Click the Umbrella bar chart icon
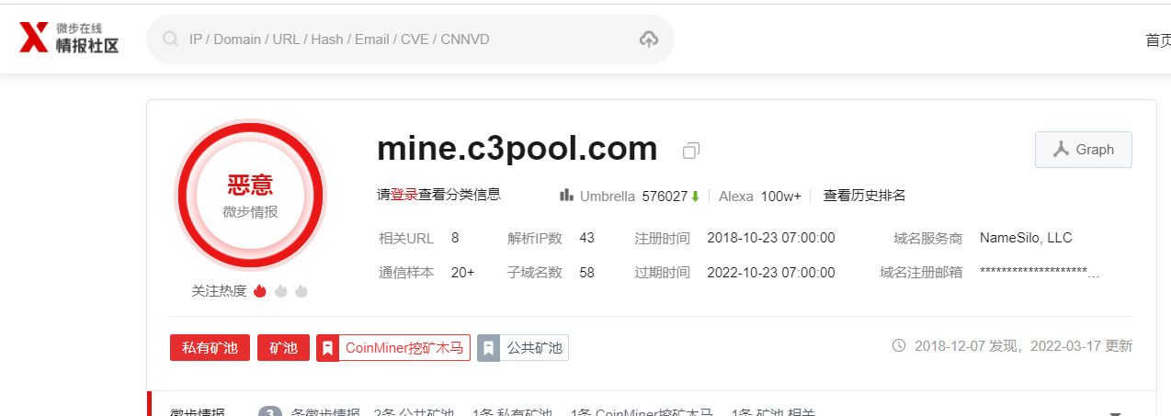This screenshot has height=416, width=1171. click(x=567, y=195)
